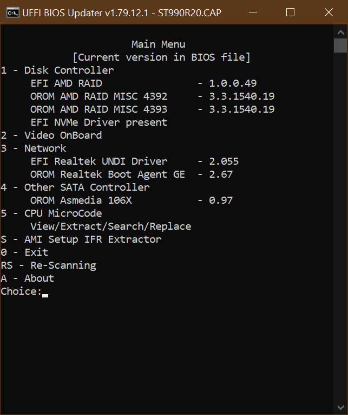The image size is (348, 415).
Task: Click the OROM Asmedia 106X line
Action: click(x=81, y=200)
